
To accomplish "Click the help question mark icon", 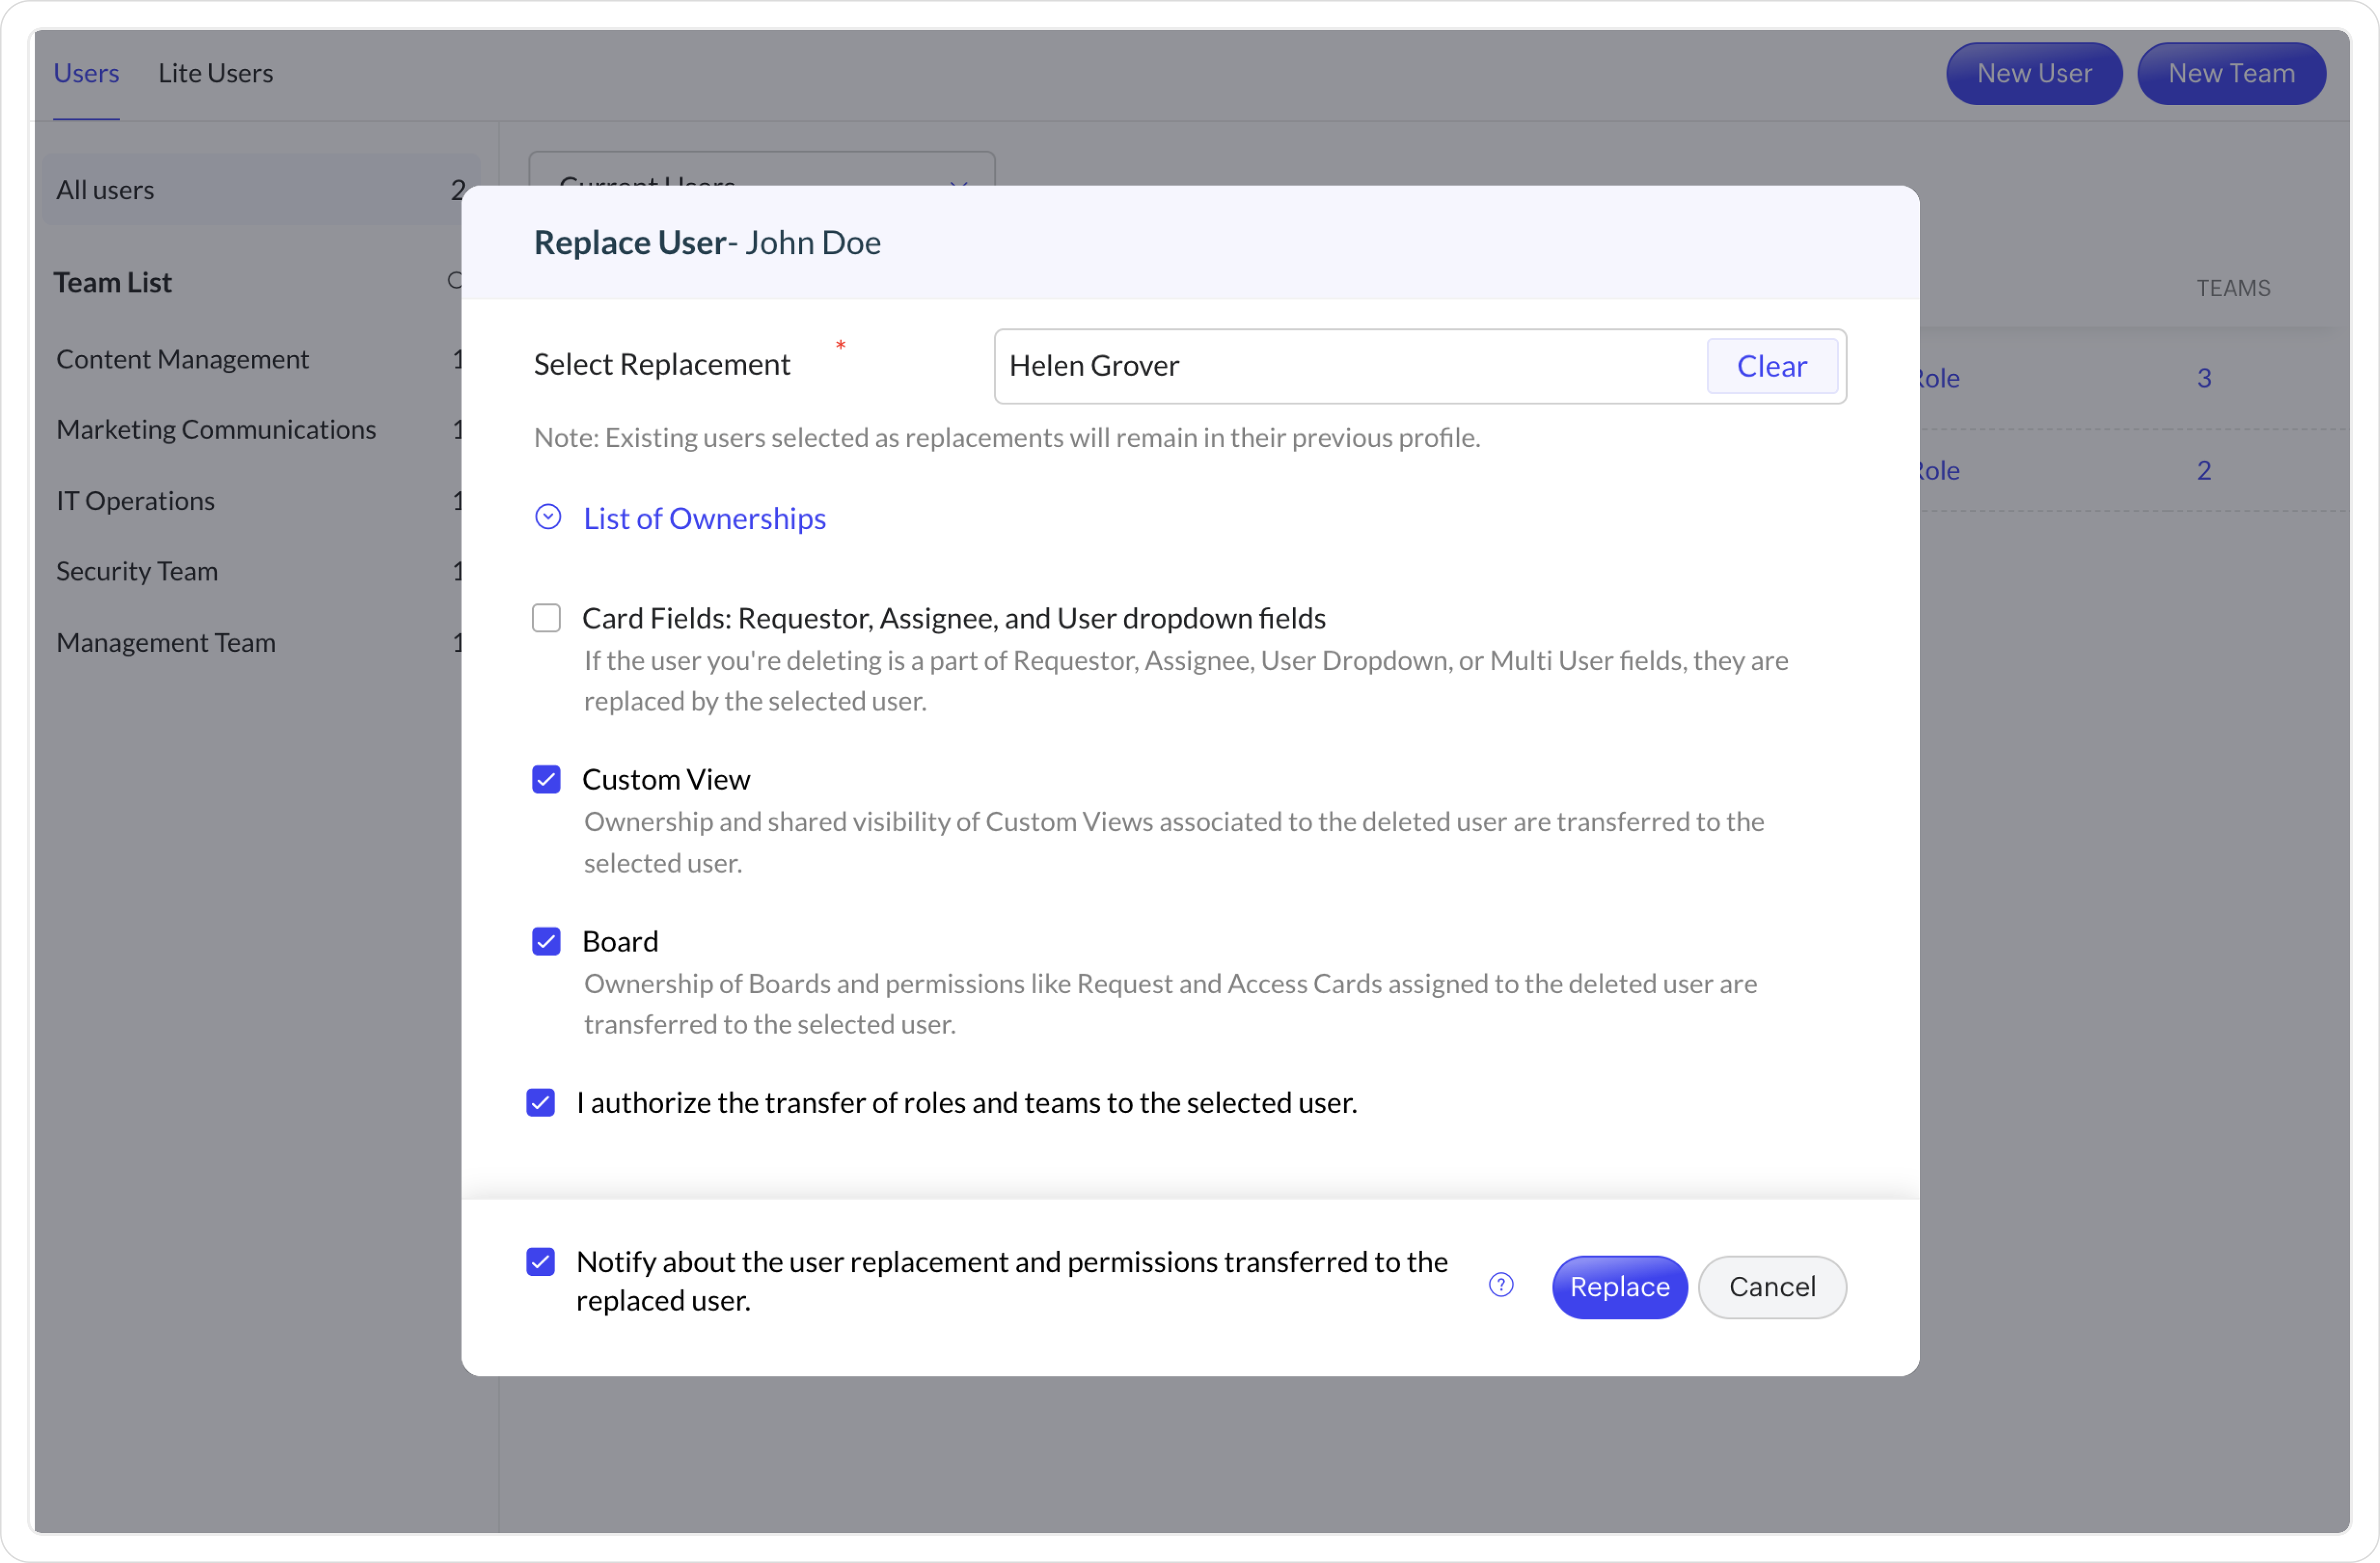I will point(1500,1285).
